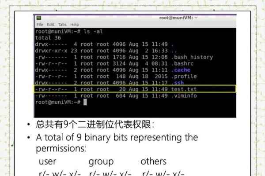The height and width of the screenshot is (176, 265).
Task: Click the 'user' label
Action: (48, 161)
